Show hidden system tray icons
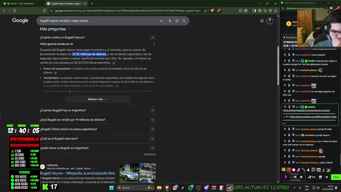Viewport: 341px width, 192px height. [x=295, y=188]
